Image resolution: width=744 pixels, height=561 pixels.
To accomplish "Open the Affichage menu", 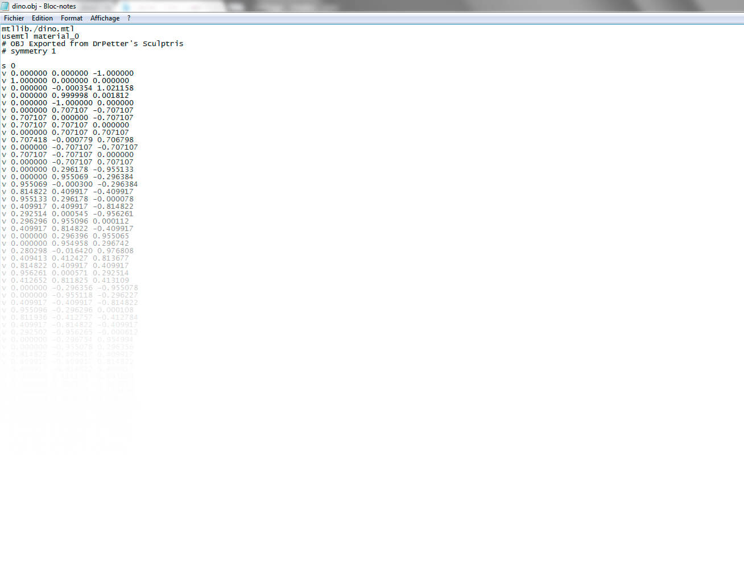I will pyautogui.click(x=105, y=18).
